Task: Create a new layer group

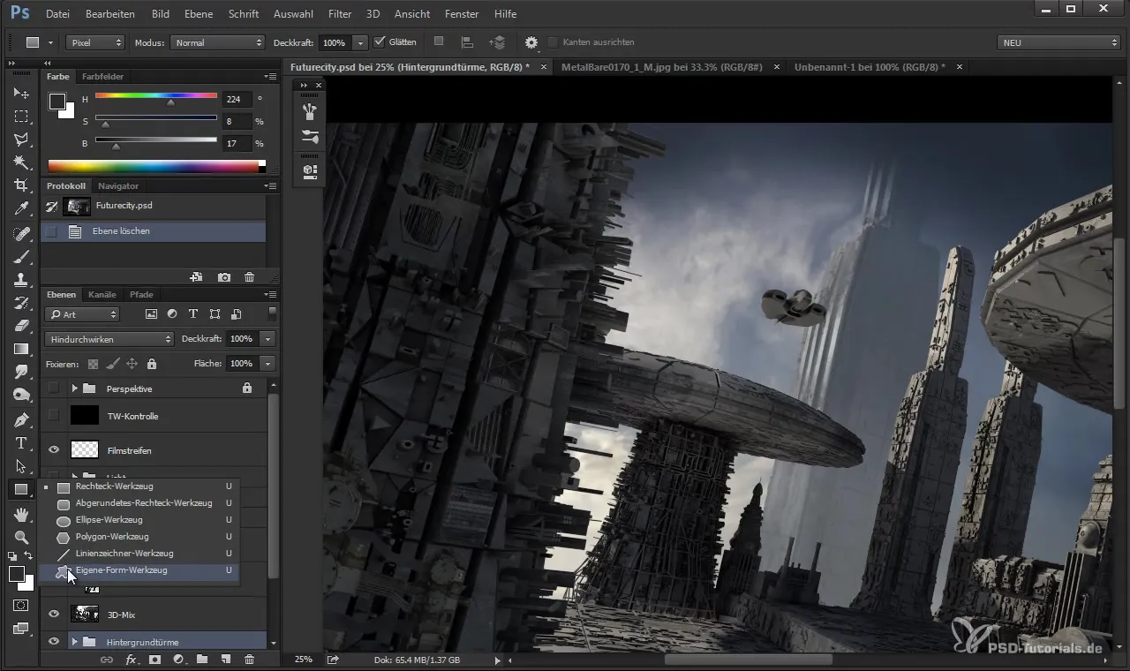Action: (x=201, y=660)
